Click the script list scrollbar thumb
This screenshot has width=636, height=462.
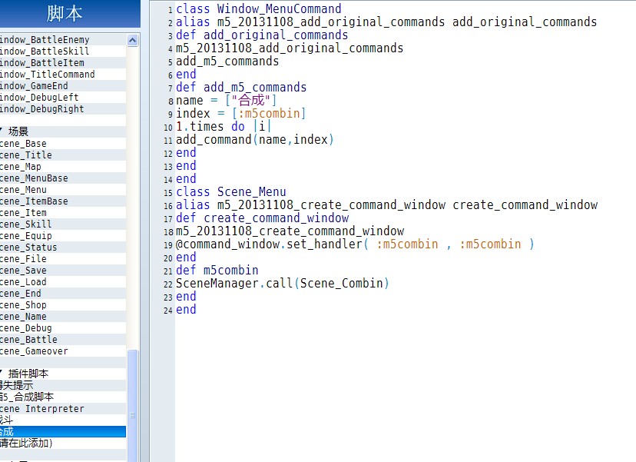tap(132, 406)
